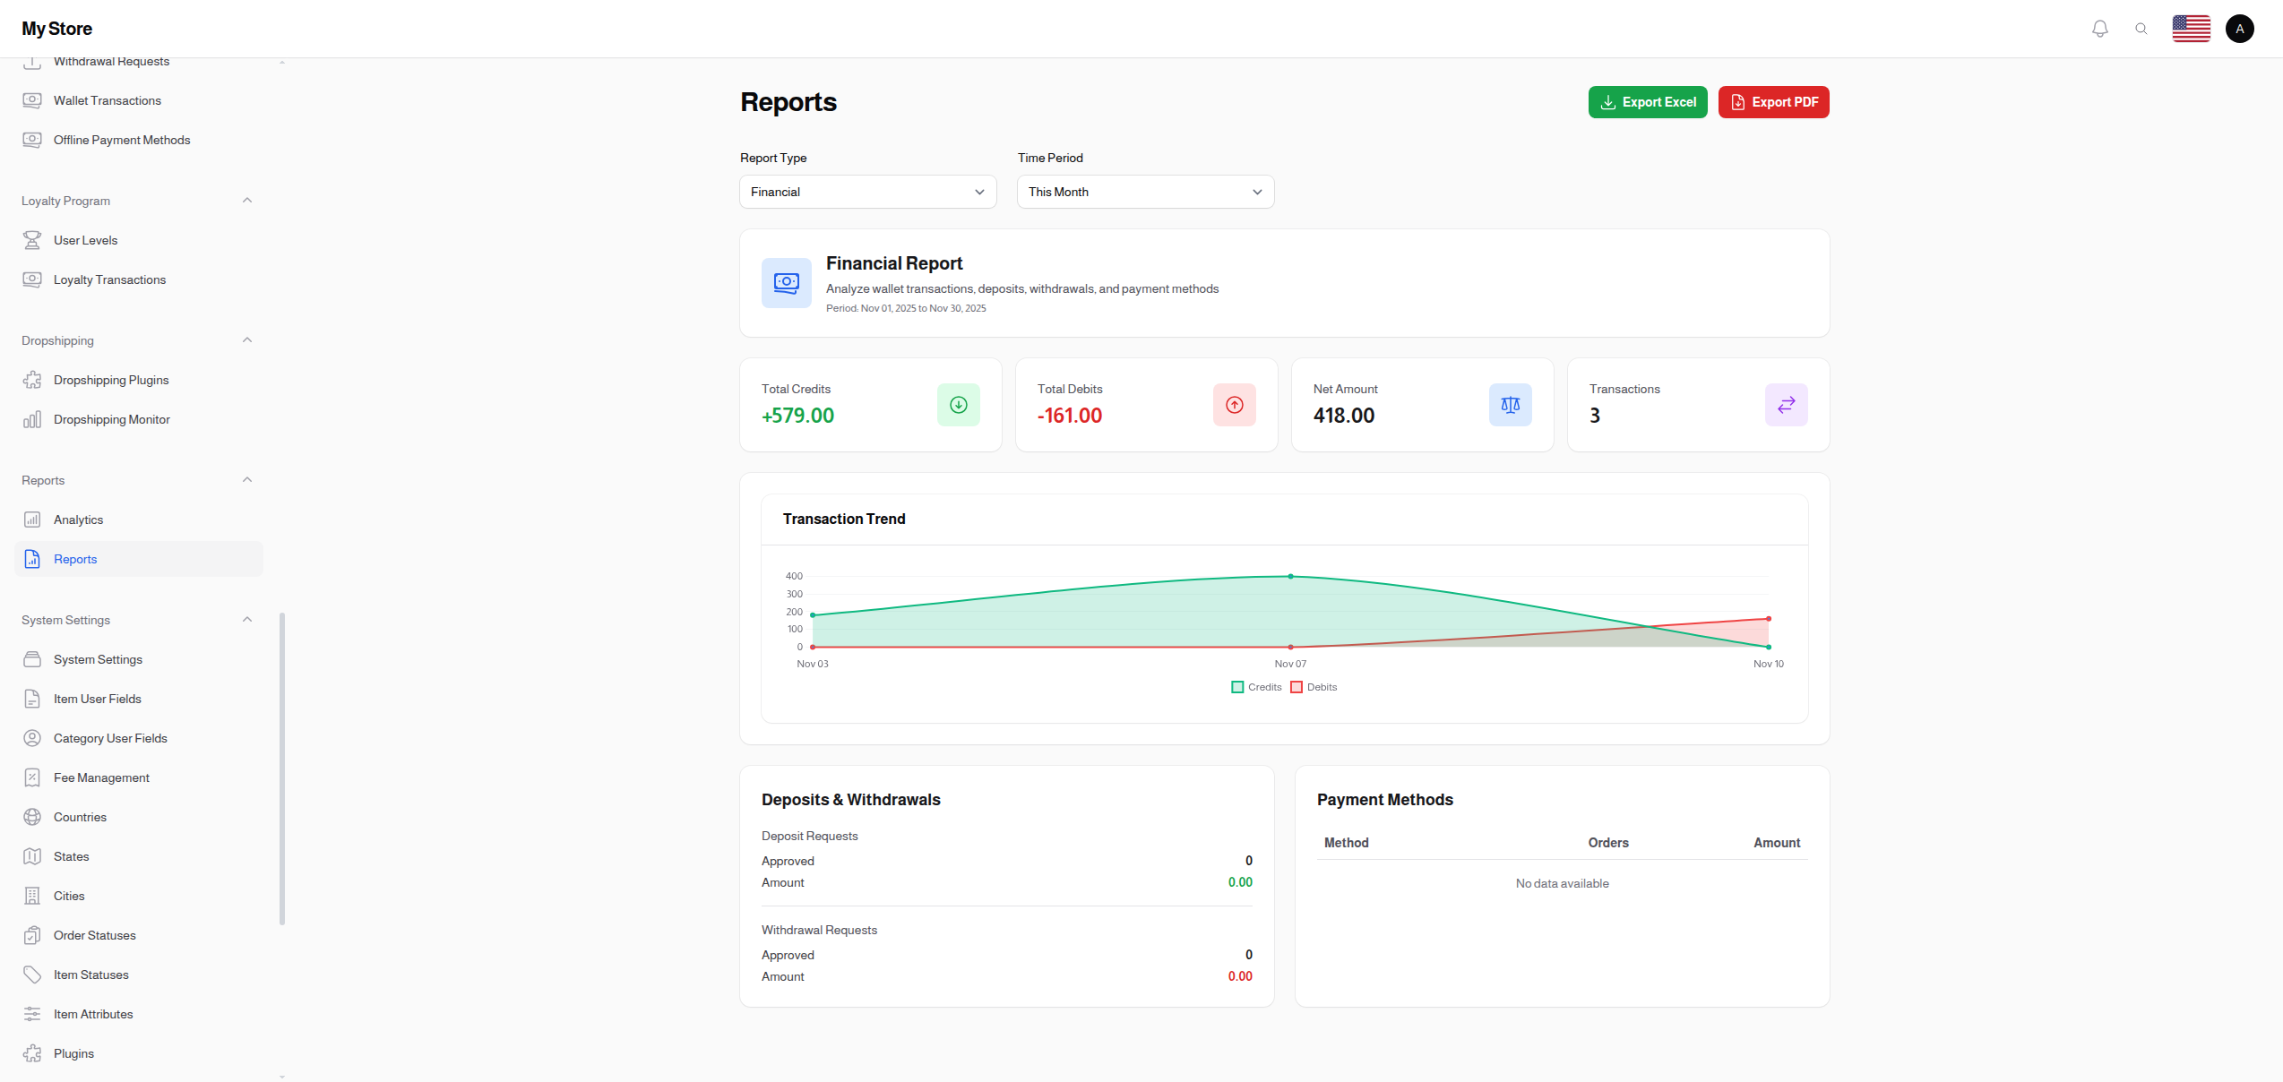Screen dimensions: 2283x1082
Task: Open the Dropshipping Monitor chart icon
Action: click(x=32, y=419)
